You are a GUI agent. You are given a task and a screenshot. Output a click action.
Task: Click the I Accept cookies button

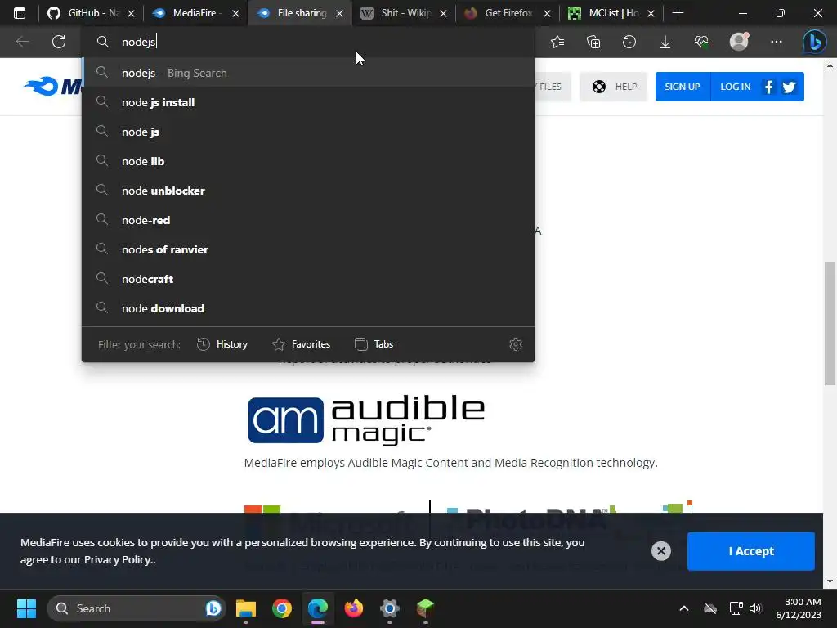750,551
